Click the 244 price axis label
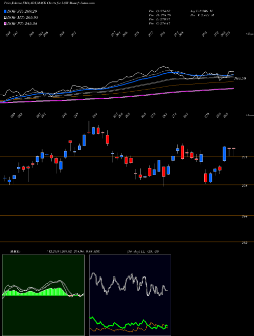Image resolution: width=254 pixels, height=336 pixels. click(244, 216)
